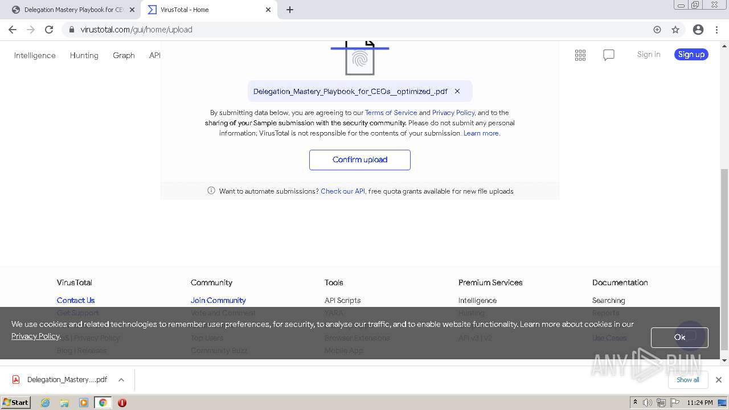Close the Delegation Mastery Playbook tab
729x410 pixels.
pos(132,10)
